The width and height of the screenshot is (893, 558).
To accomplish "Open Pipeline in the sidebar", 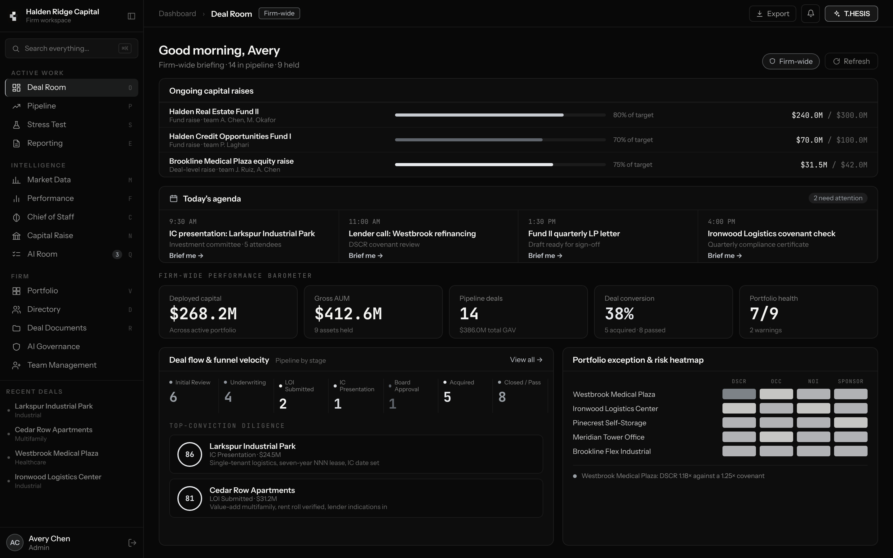I will [x=72, y=106].
